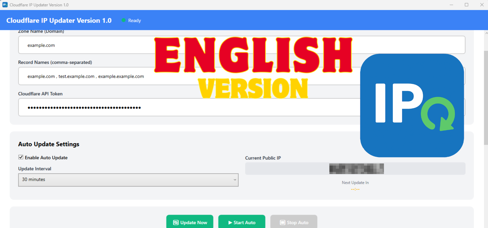The height and width of the screenshot is (228, 488).
Task: Click the 'Record Names (comma-separated)' label
Action: [55, 62]
